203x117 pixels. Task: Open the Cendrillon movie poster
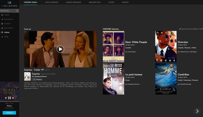tap(166, 79)
